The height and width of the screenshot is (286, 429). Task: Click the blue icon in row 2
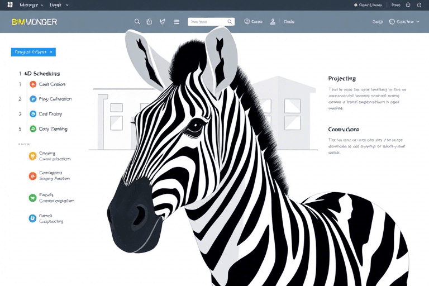[33, 99]
